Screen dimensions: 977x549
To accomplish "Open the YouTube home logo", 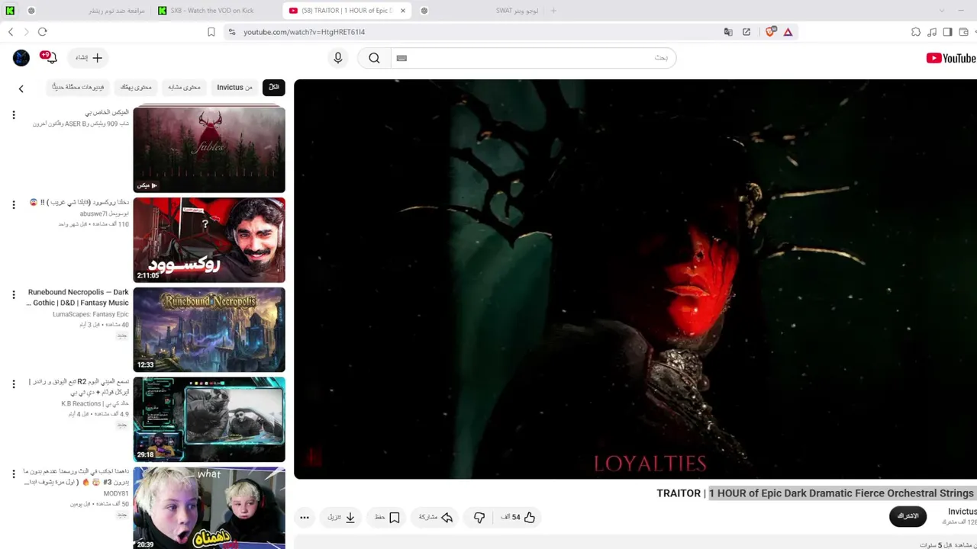I will (x=951, y=58).
